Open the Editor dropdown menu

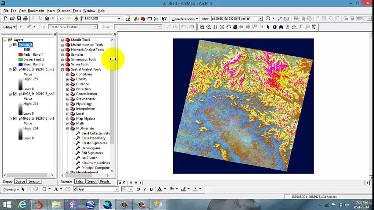pyautogui.click(x=9, y=27)
